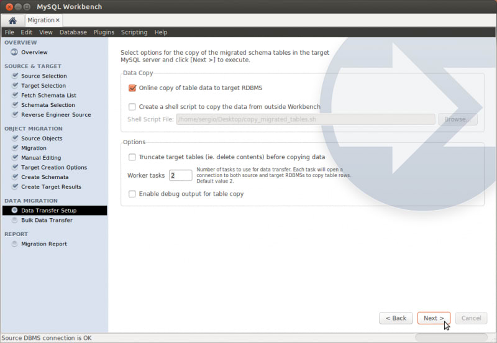
Task: Select Bulk Data Transfer step label
Action: pyautogui.click(x=47, y=220)
